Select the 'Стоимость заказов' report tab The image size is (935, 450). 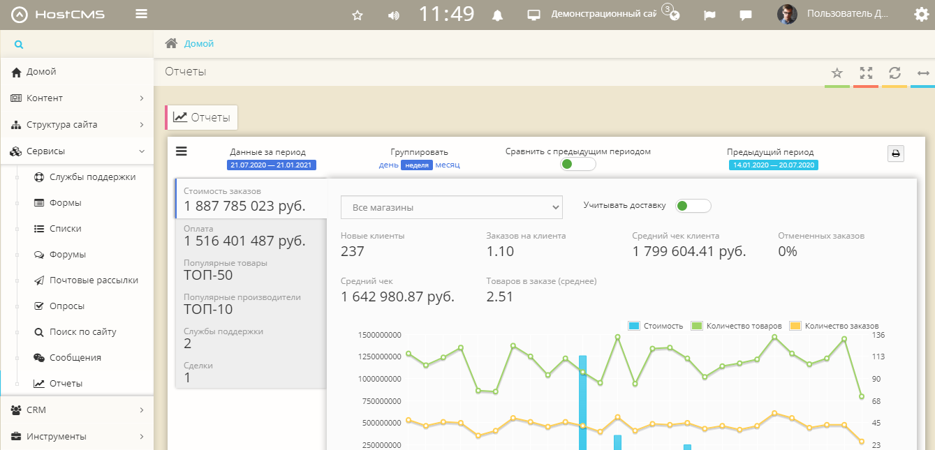click(x=251, y=199)
